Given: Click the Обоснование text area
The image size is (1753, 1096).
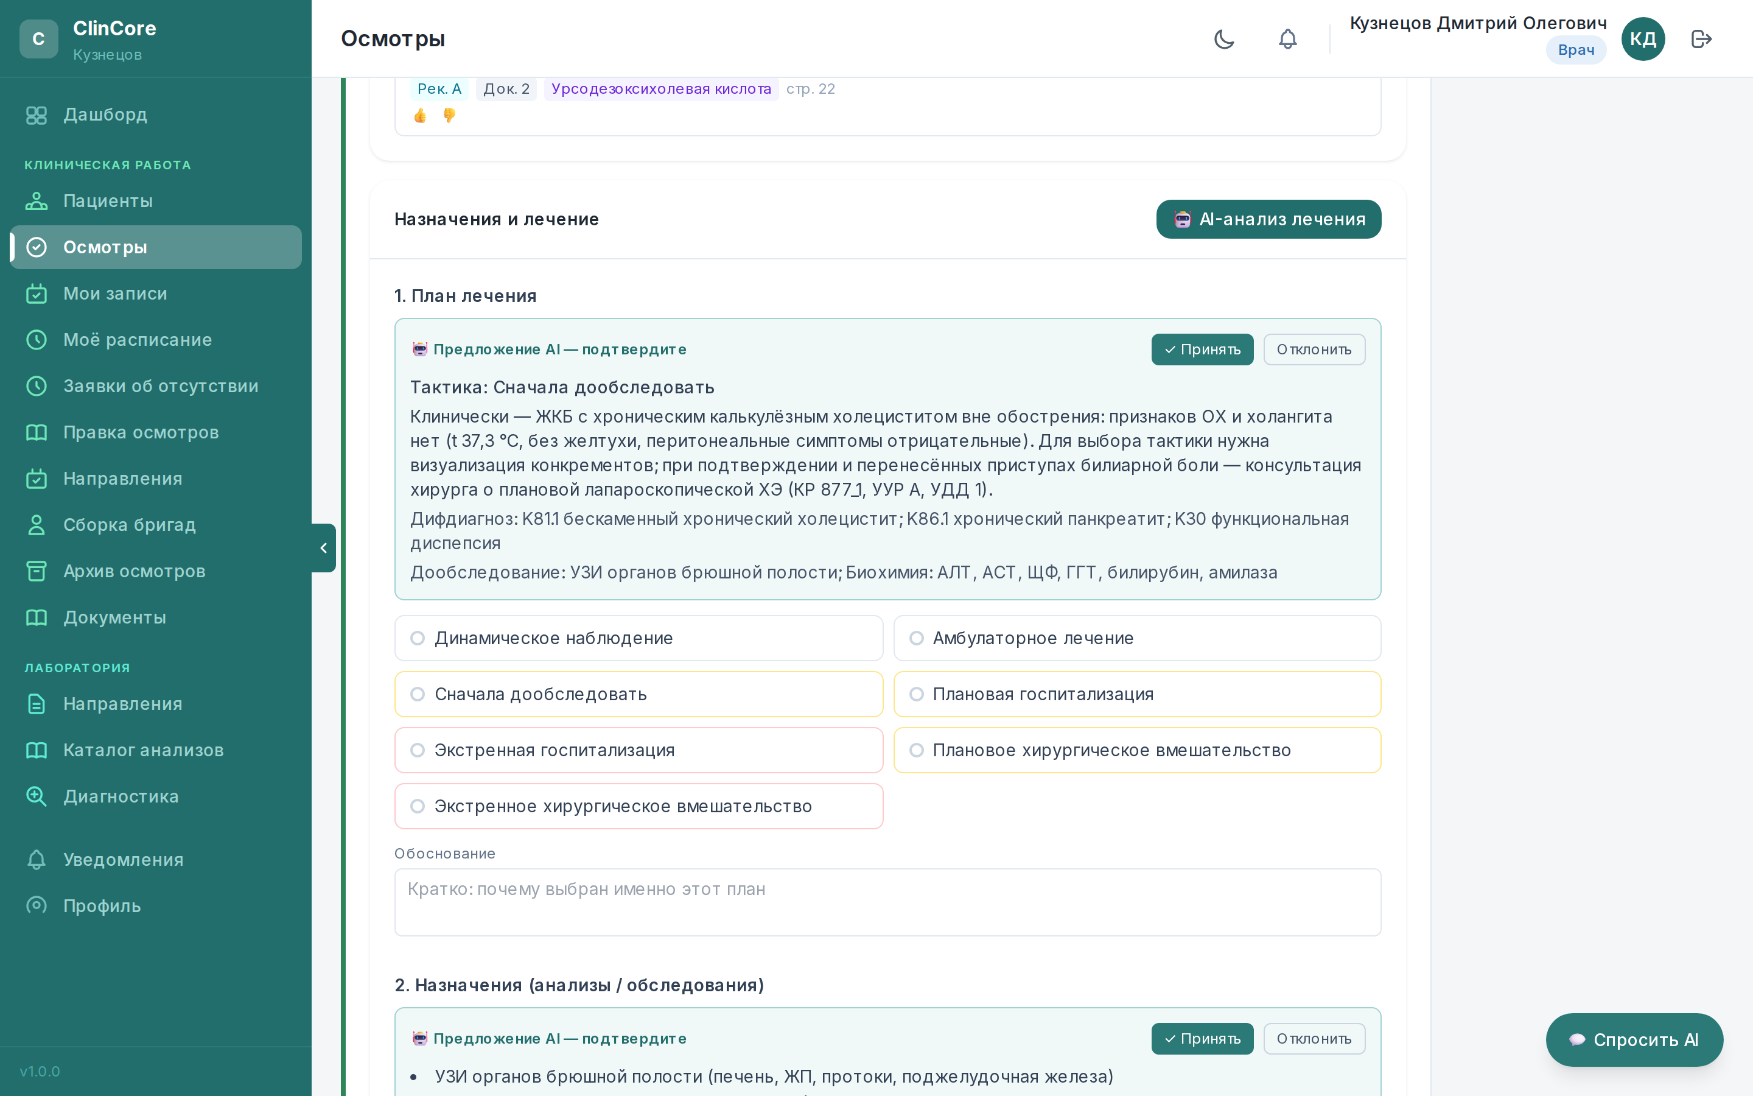Looking at the screenshot, I should [887, 903].
